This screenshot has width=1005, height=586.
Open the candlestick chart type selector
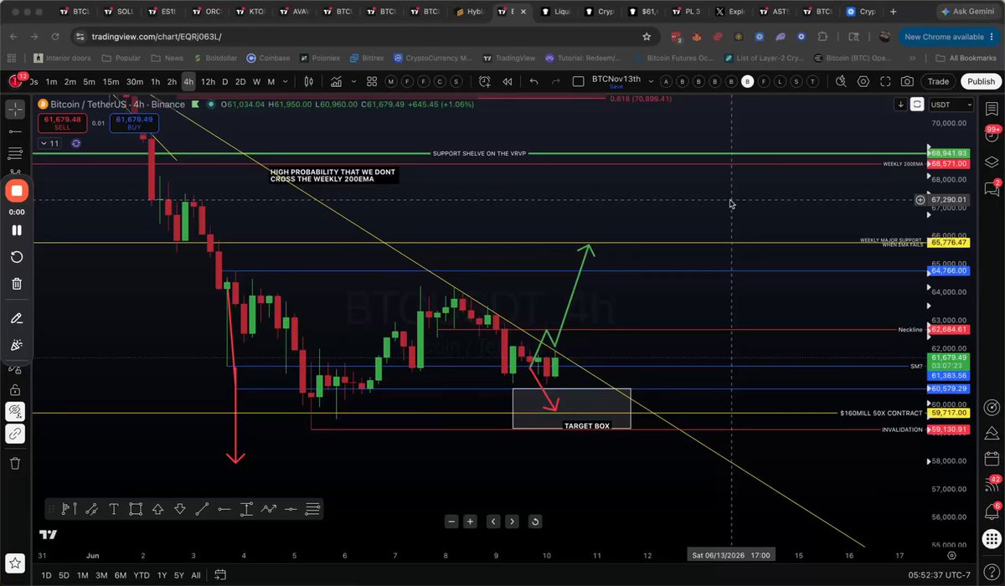point(308,81)
